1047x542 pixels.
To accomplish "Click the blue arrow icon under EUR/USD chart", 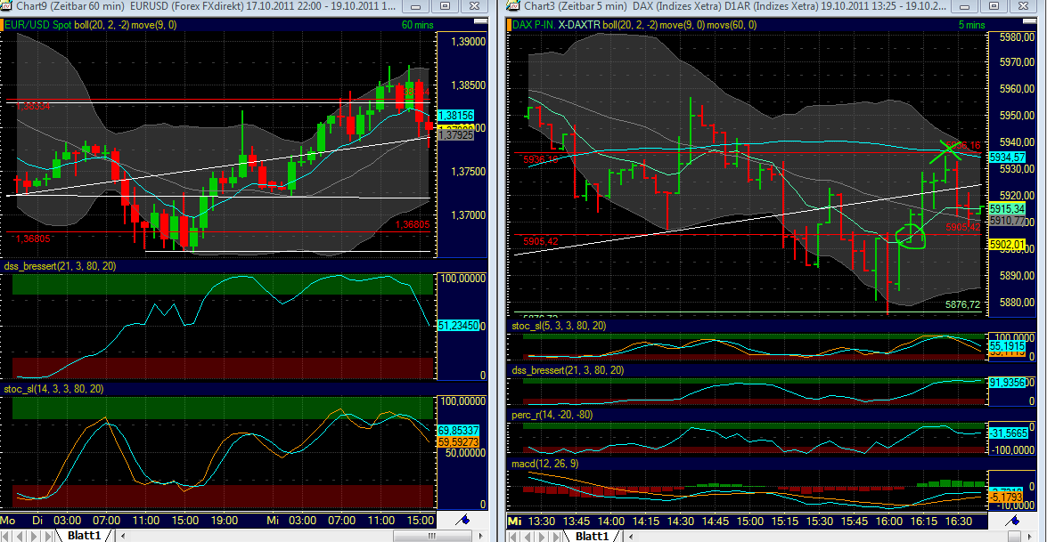I will [x=463, y=519].
